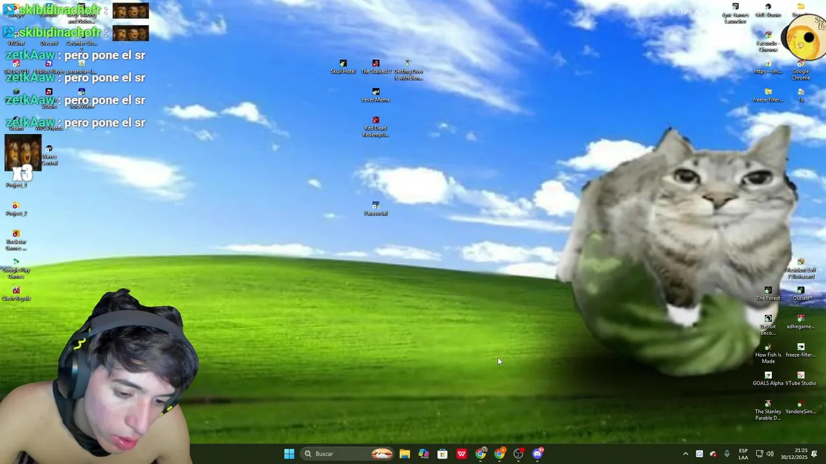Open freeze-filter file beside How Fish
Screen dimensions: 826x464
pyautogui.click(x=801, y=351)
